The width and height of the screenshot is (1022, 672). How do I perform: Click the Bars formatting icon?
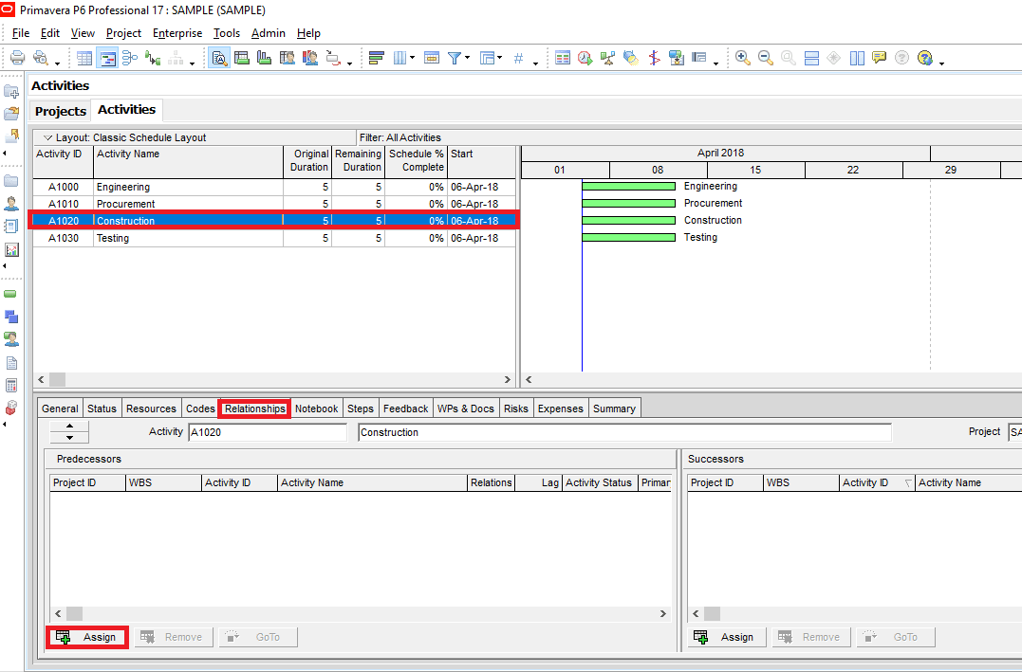[x=376, y=58]
